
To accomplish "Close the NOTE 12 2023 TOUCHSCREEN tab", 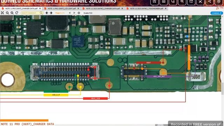I will (x=166, y=8).
